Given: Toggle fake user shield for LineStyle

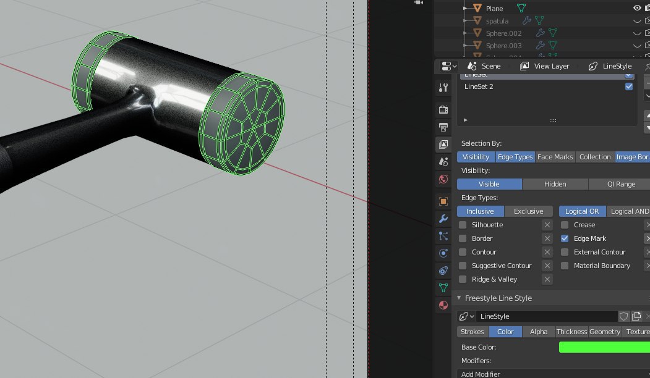Looking at the screenshot, I should tap(623, 316).
